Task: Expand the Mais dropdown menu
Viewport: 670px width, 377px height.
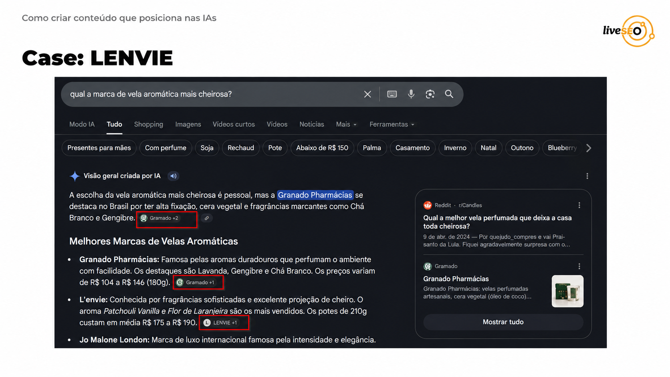Action: tap(346, 124)
